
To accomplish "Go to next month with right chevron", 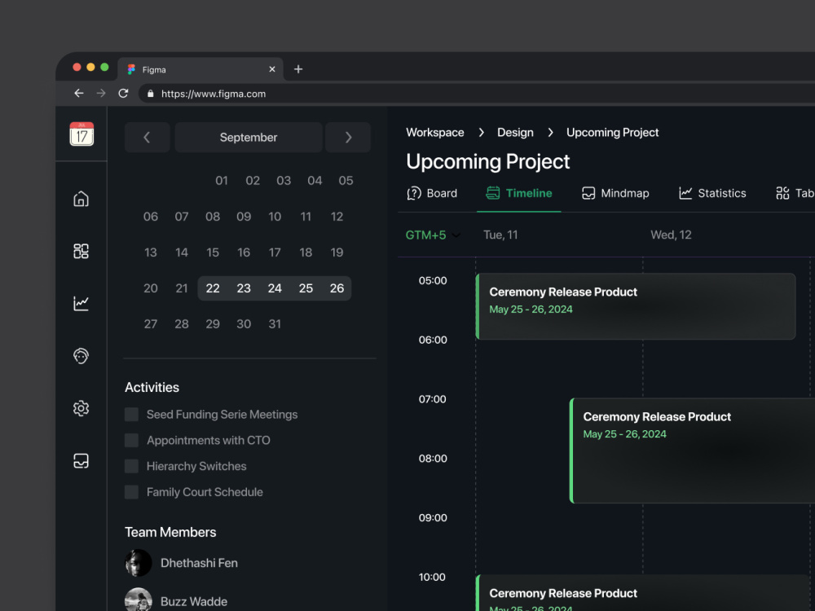I will click(x=348, y=137).
